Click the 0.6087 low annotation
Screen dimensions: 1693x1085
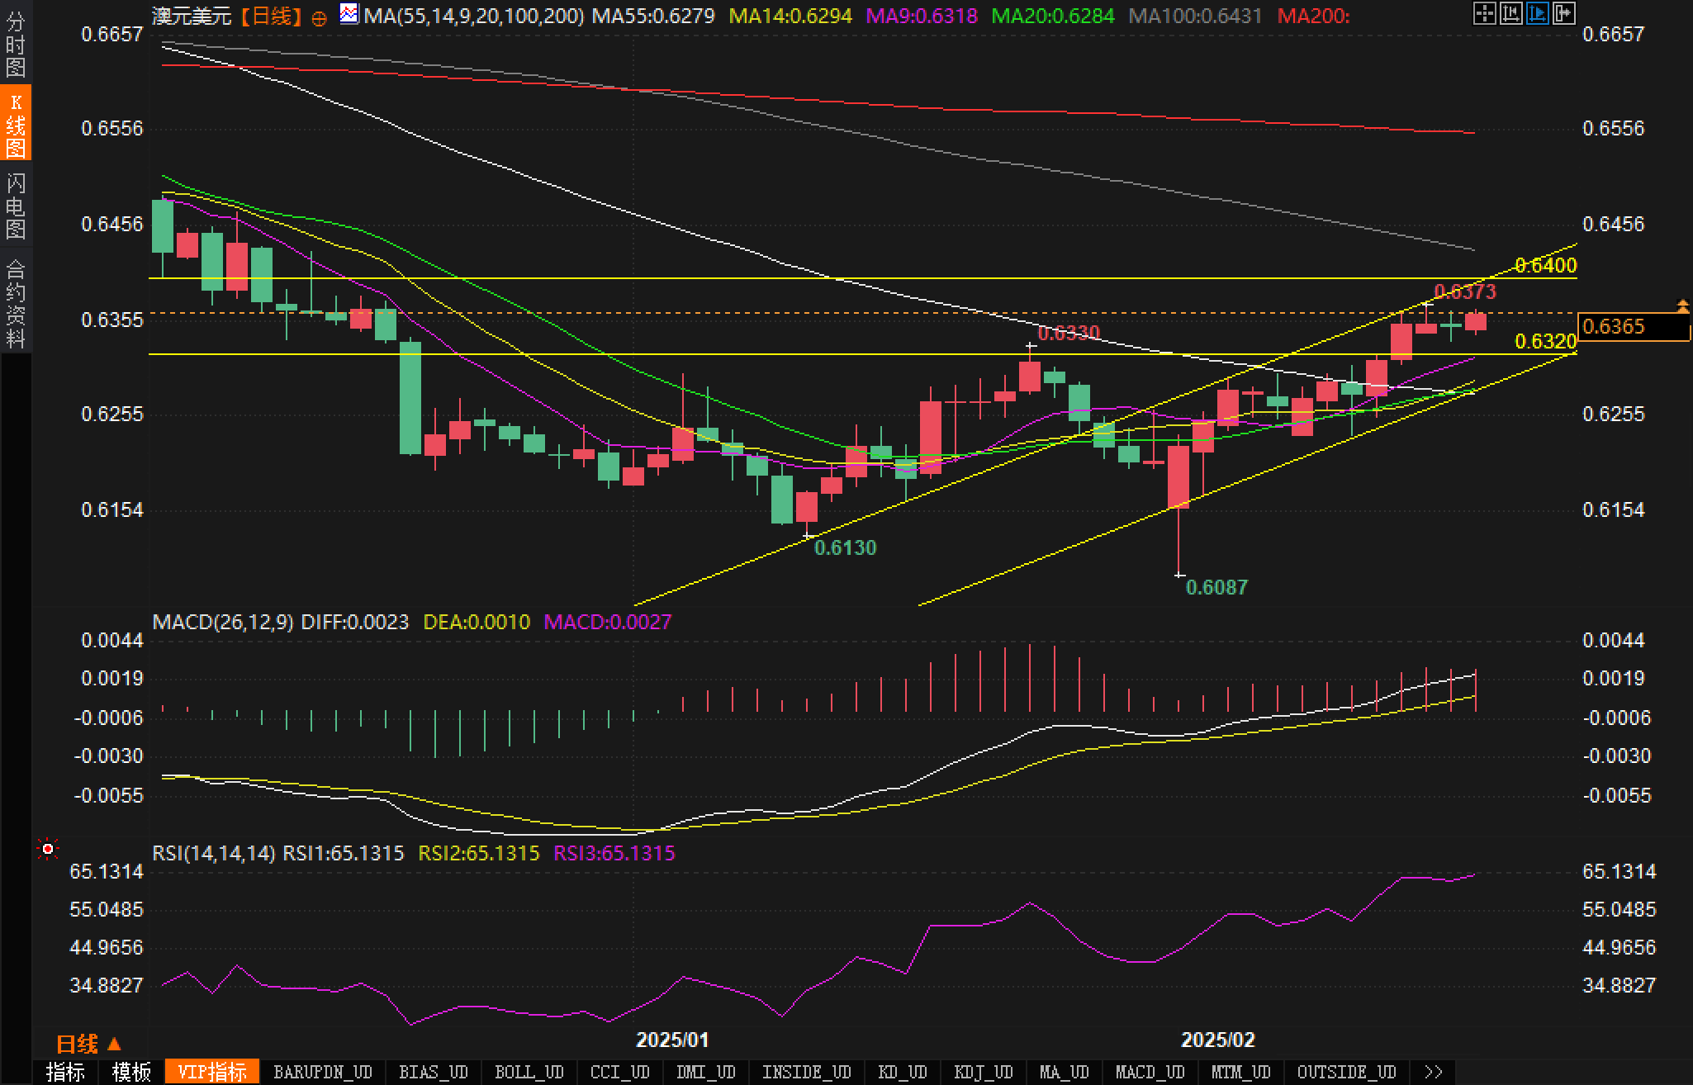pyautogui.click(x=1216, y=587)
